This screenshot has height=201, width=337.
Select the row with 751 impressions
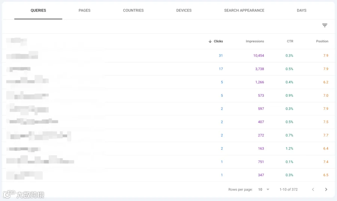pyautogui.click(x=168, y=162)
